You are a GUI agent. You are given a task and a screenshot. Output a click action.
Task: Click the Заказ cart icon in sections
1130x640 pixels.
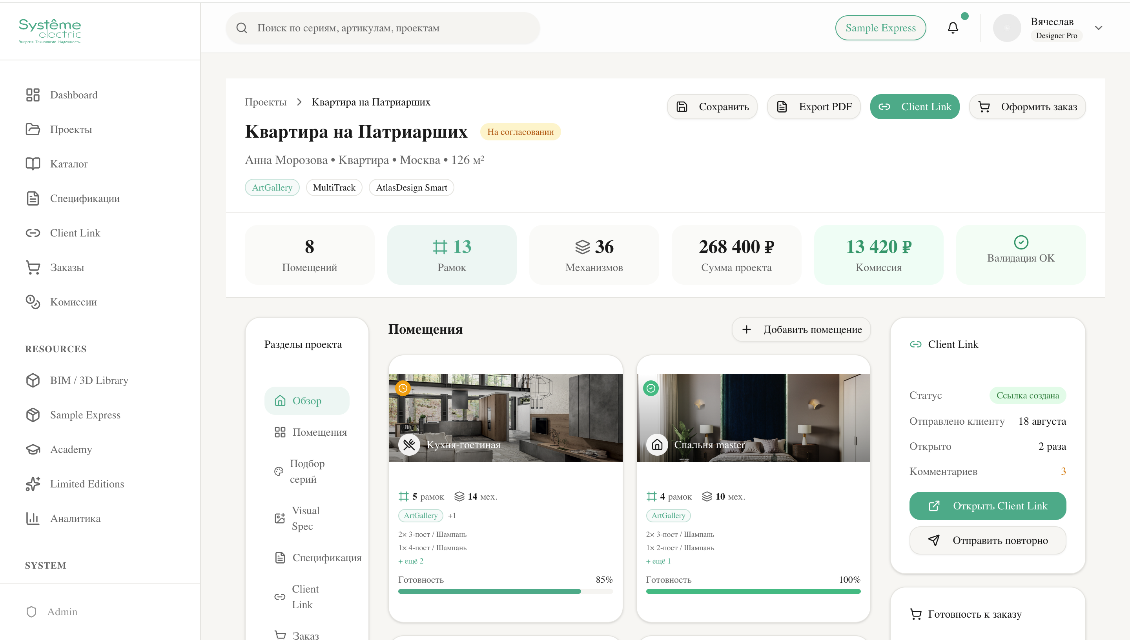point(280,635)
